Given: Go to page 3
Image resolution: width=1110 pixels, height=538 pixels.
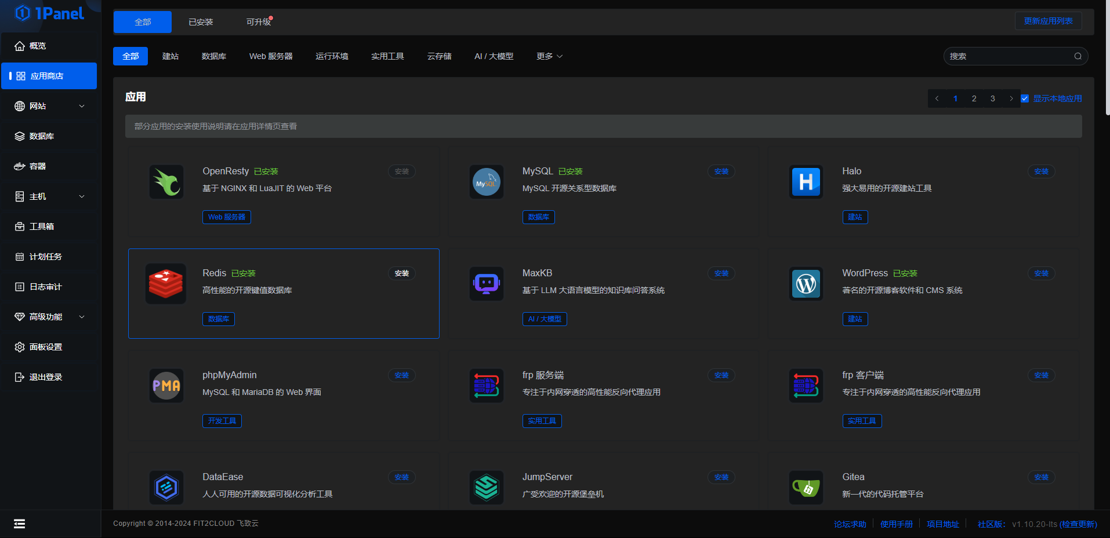Looking at the screenshot, I should pos(992,98).
